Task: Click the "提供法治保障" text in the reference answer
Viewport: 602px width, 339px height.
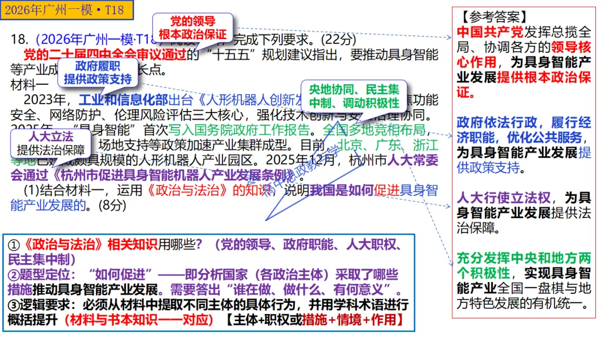Action: pyautogui.click(x=523, y=220)
